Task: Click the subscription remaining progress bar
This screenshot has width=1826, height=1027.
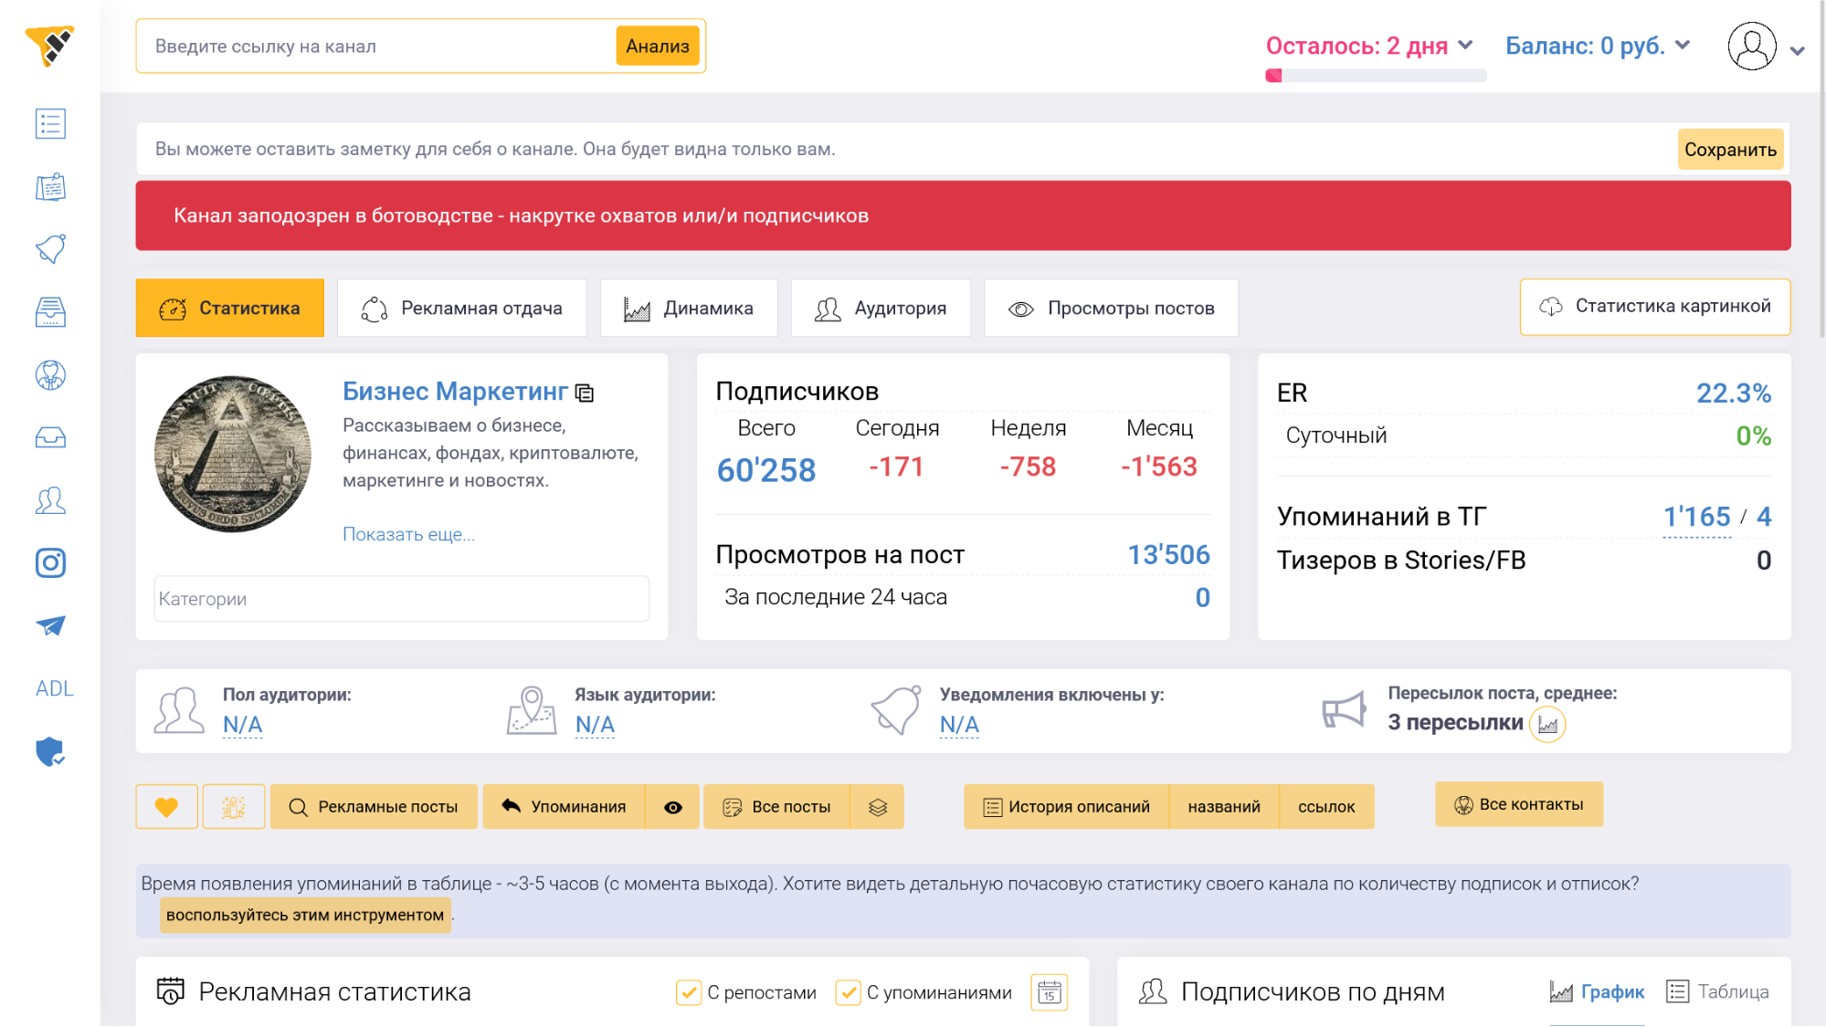Action: [1376, 76]
